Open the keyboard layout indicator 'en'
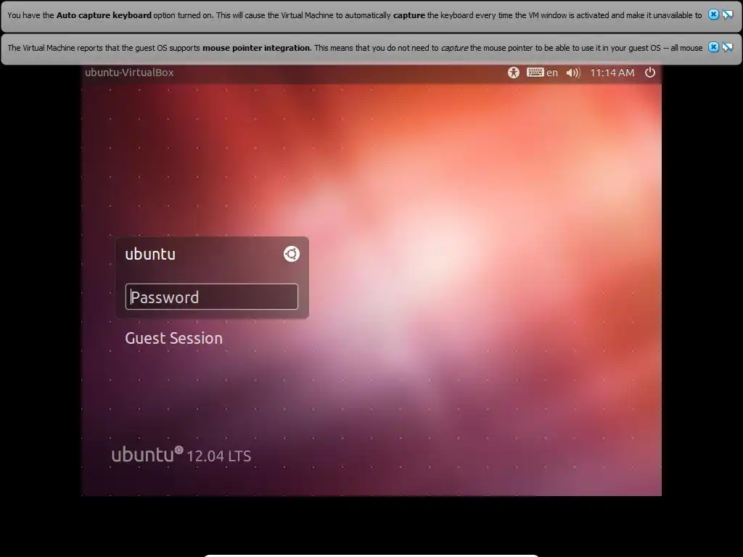Viewport: 743px width, 557px height. (542, 73)
